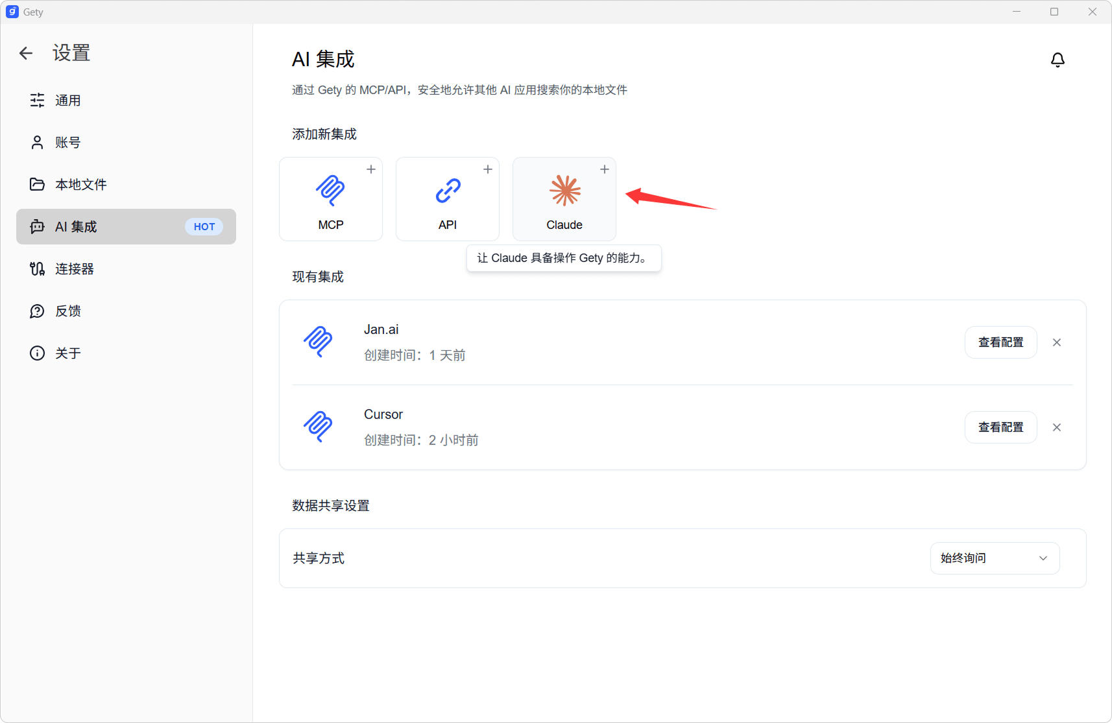Screen dimensions: 1112x723
Task: Open the 共享方式 dropdown showing 始终询问
Action: click(x=995, y=558)
